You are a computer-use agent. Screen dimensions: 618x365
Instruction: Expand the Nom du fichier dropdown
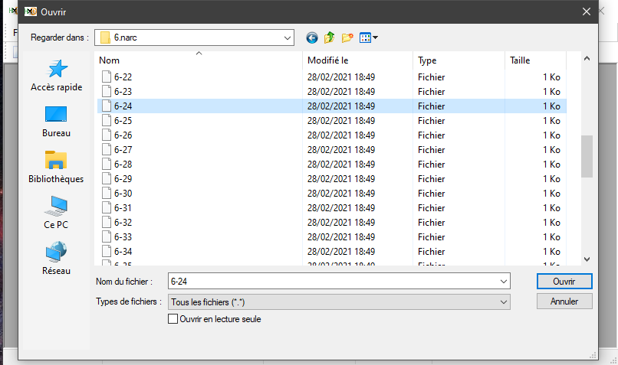point(504,282)
